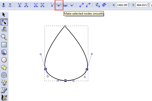Image resolution: width=152 pixels, height=101 pixels.
Task: Make selected nodes symmetric
Action: point(65,5)
